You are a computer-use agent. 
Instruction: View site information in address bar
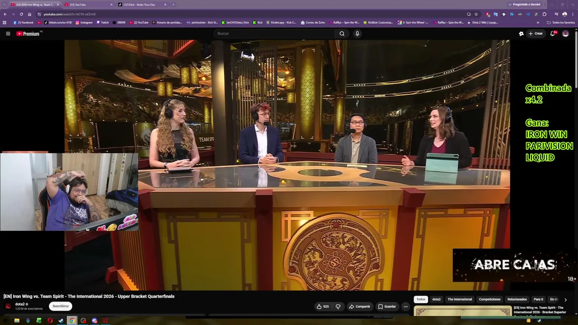click(x=39, y=14)
